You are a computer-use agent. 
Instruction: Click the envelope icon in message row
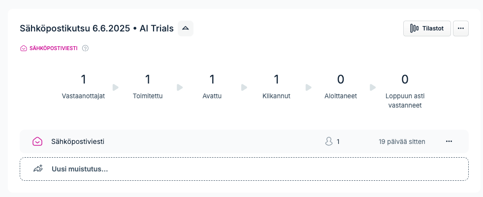click(x=37, y=141)
